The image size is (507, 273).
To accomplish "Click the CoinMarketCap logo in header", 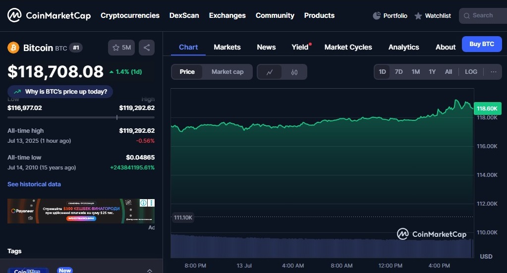I will tap(49, 15).
